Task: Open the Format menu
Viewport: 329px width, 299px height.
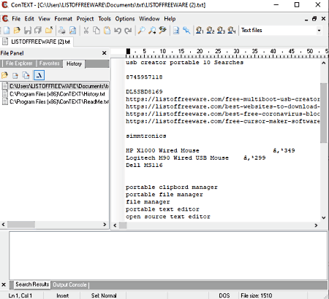Action: click(x=63, y=19)
